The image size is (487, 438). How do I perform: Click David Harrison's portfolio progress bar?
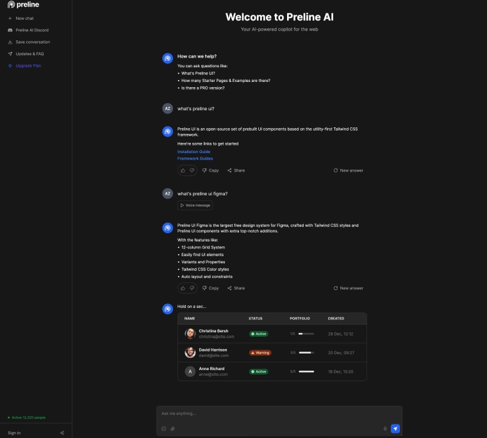306,353
